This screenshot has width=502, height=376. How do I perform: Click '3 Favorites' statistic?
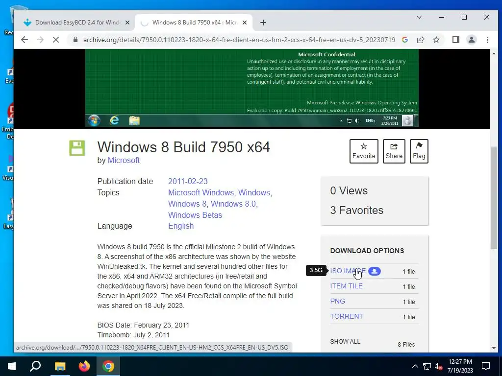coord(357,210)
